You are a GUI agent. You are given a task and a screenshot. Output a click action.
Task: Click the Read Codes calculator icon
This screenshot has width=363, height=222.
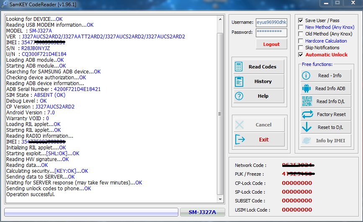click(239, 67)
